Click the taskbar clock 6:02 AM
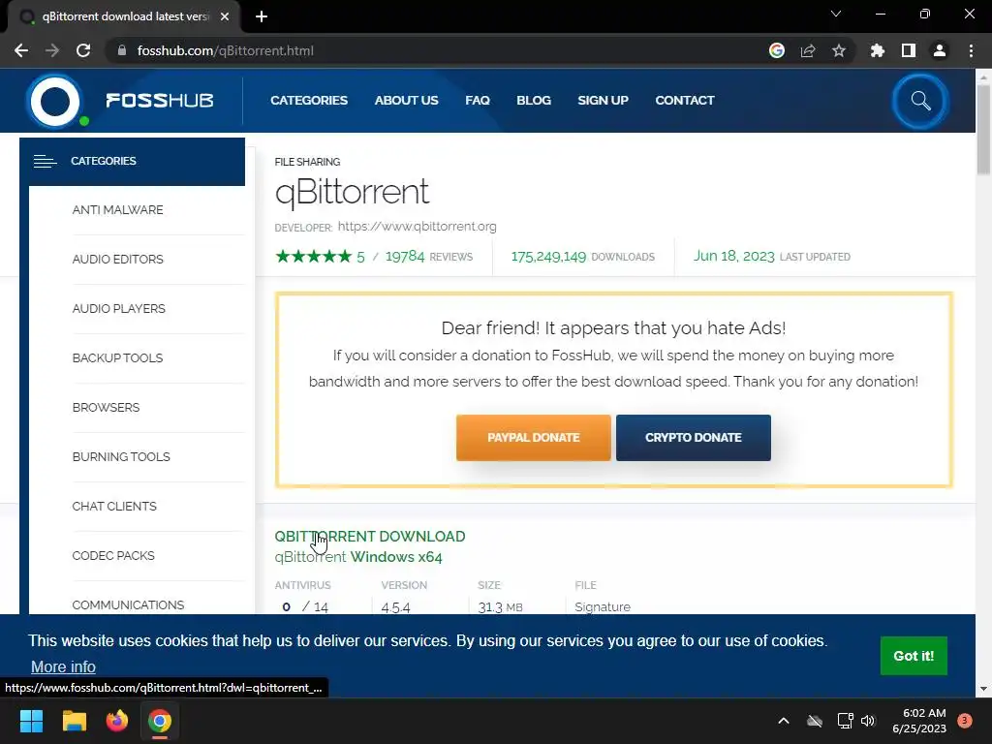The image size is (992, 744). 923,713
